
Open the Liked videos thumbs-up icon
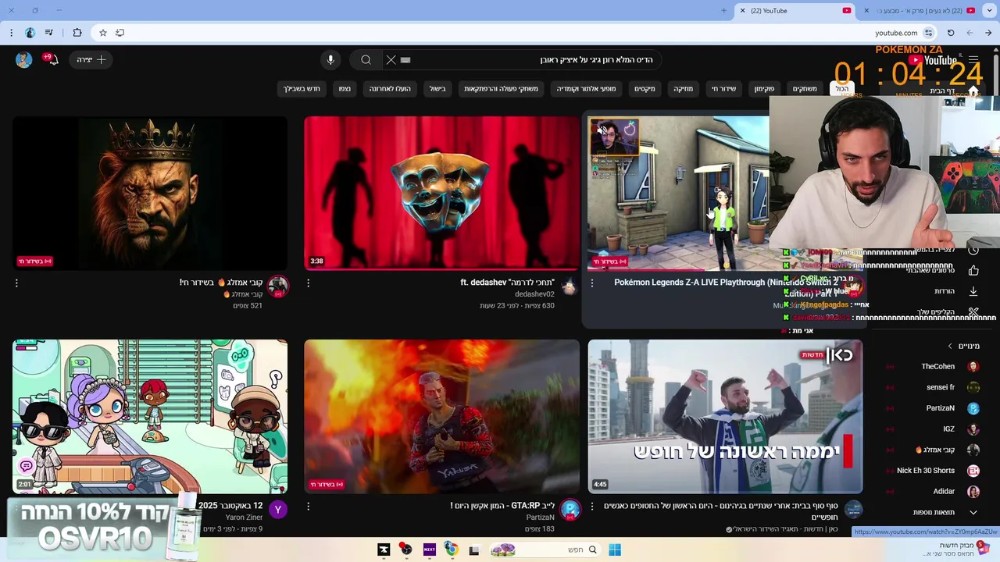(973, 270)
